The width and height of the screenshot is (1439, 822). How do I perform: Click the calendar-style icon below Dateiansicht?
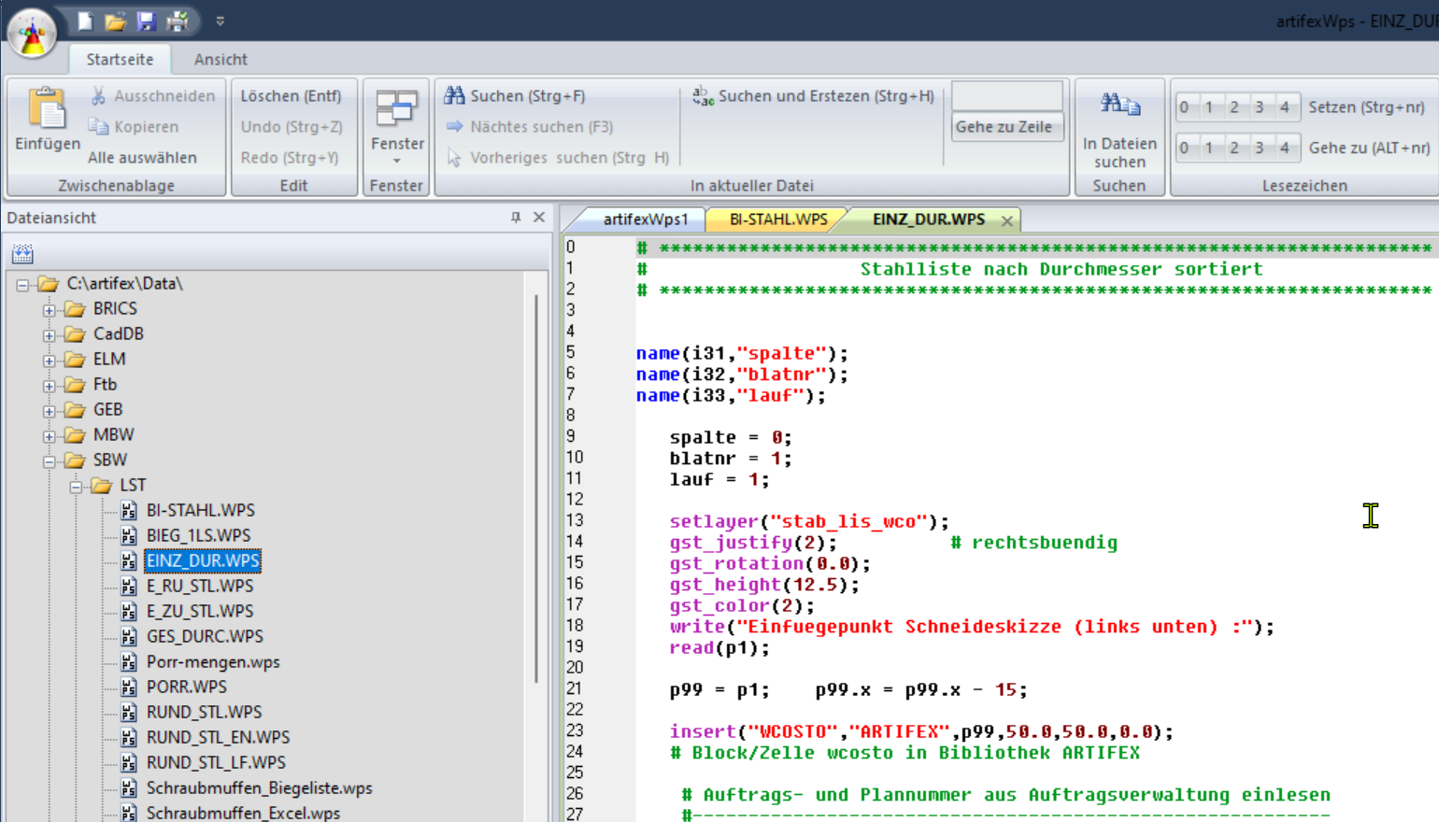pyautogui.click(x=22, y=253)
